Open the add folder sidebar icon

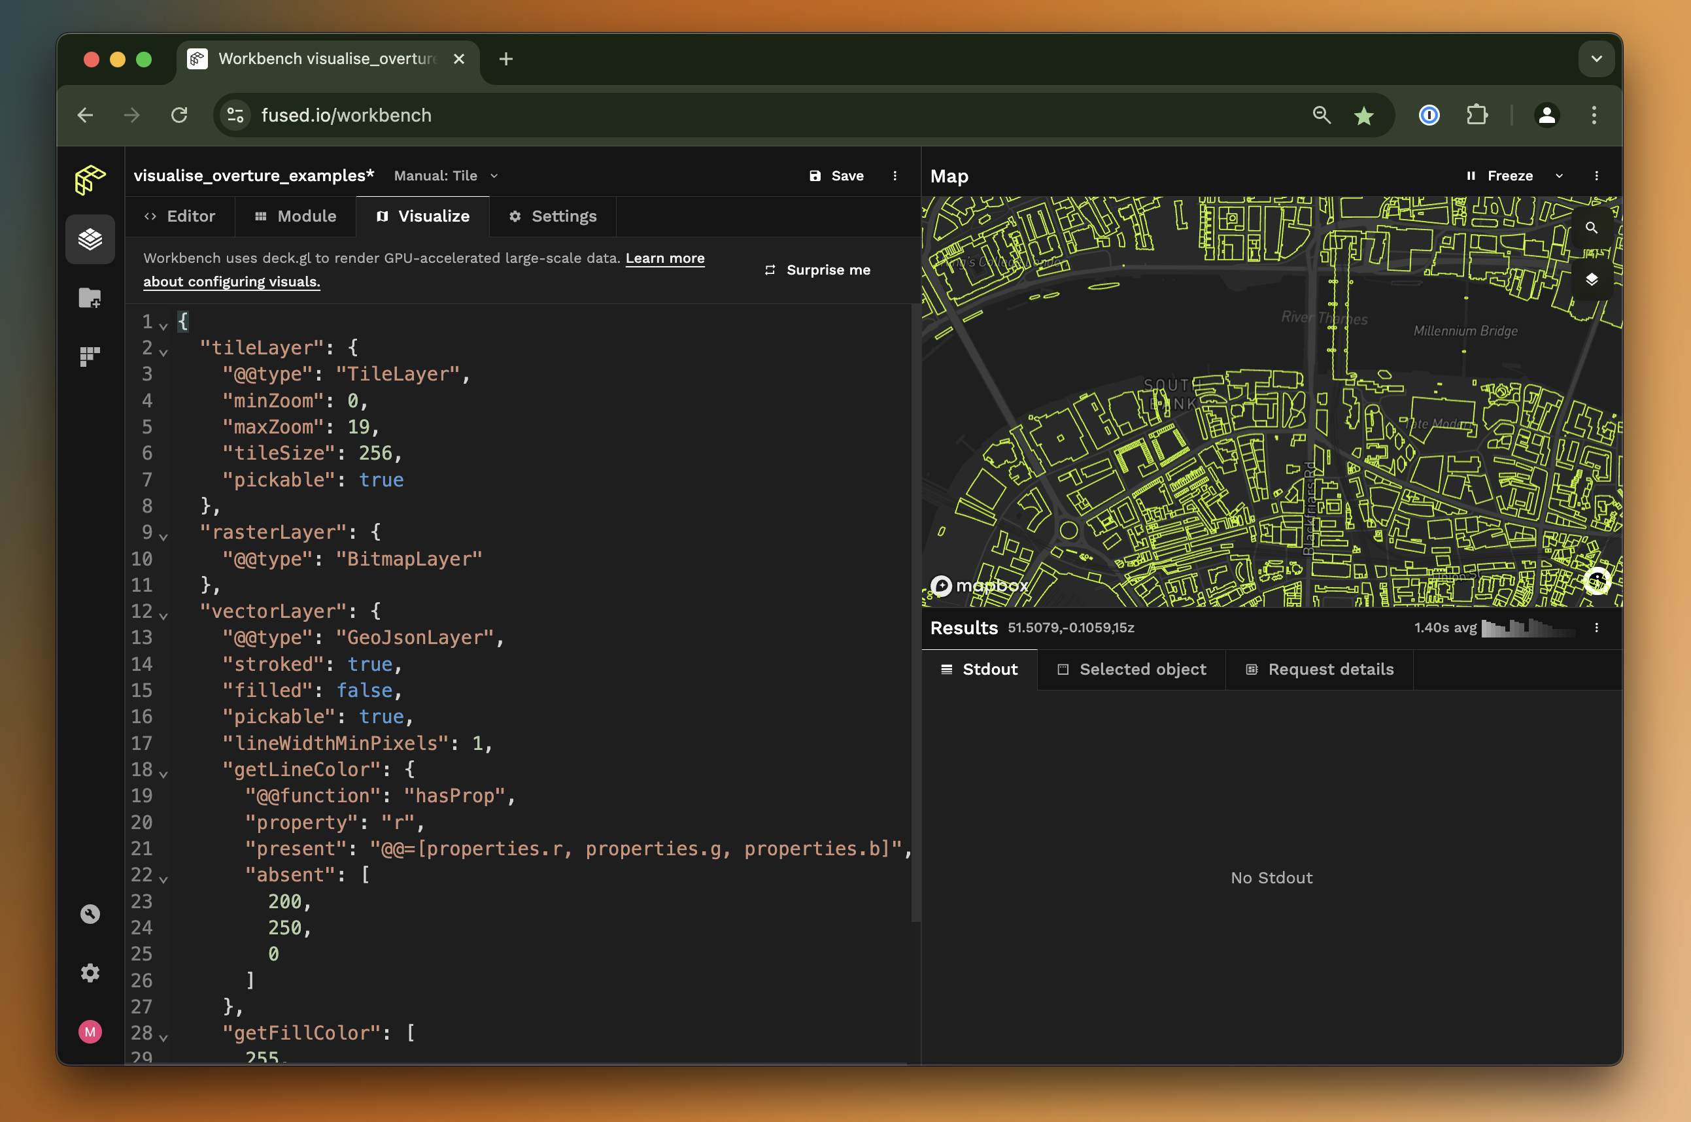pos(90,297)
